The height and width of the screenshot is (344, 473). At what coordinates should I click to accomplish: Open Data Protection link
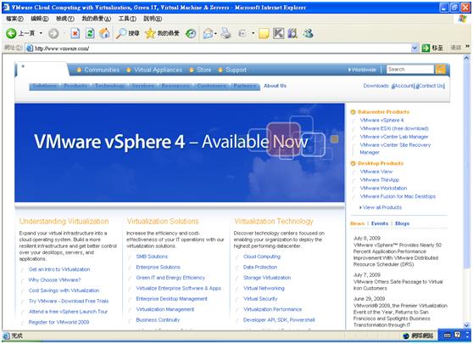[260, 268]
